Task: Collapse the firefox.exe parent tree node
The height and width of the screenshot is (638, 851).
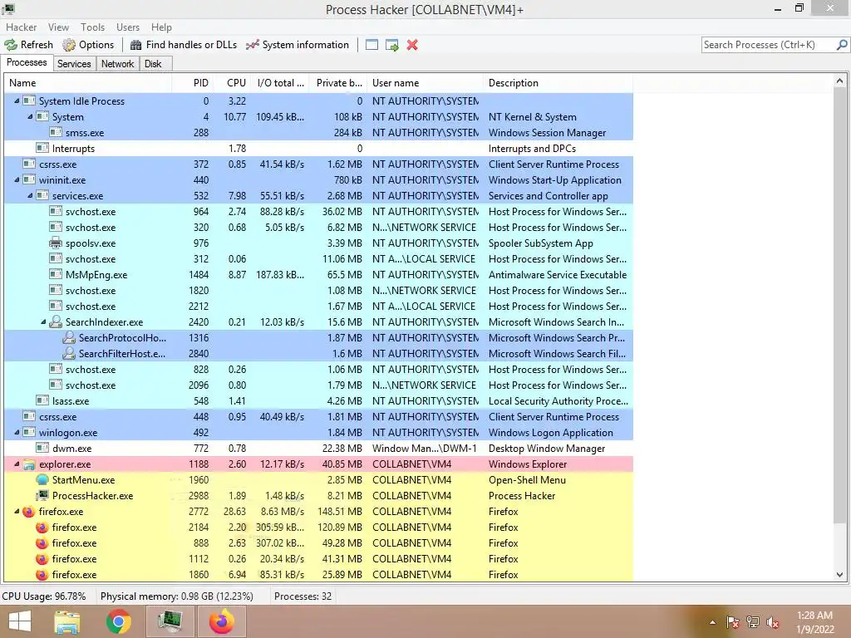Action: point(17,511)
